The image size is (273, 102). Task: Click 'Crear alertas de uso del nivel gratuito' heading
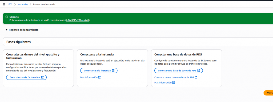[x=33, y=56]
